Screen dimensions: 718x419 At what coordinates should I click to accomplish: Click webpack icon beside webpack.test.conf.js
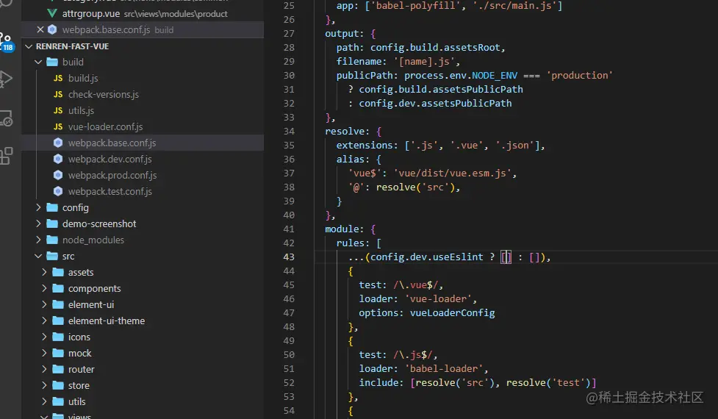tap(58, 191)
